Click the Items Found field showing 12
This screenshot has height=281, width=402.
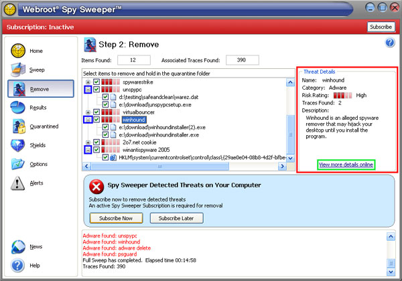(134, 60)
